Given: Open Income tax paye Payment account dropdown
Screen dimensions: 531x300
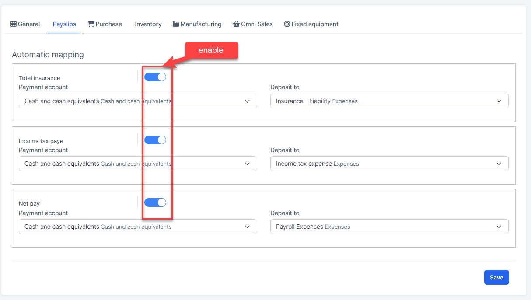Looking at the screenshot, I should coord(138,164).
